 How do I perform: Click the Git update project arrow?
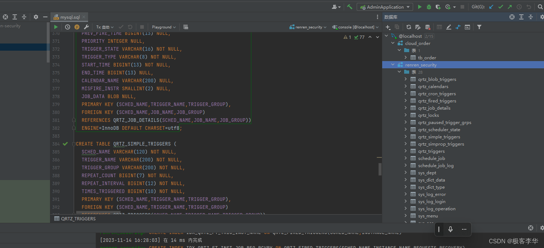click(x=491, y=7)
